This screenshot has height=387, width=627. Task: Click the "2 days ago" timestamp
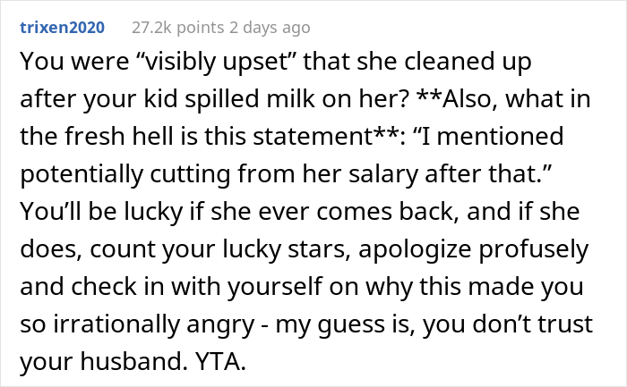point(270,28)
